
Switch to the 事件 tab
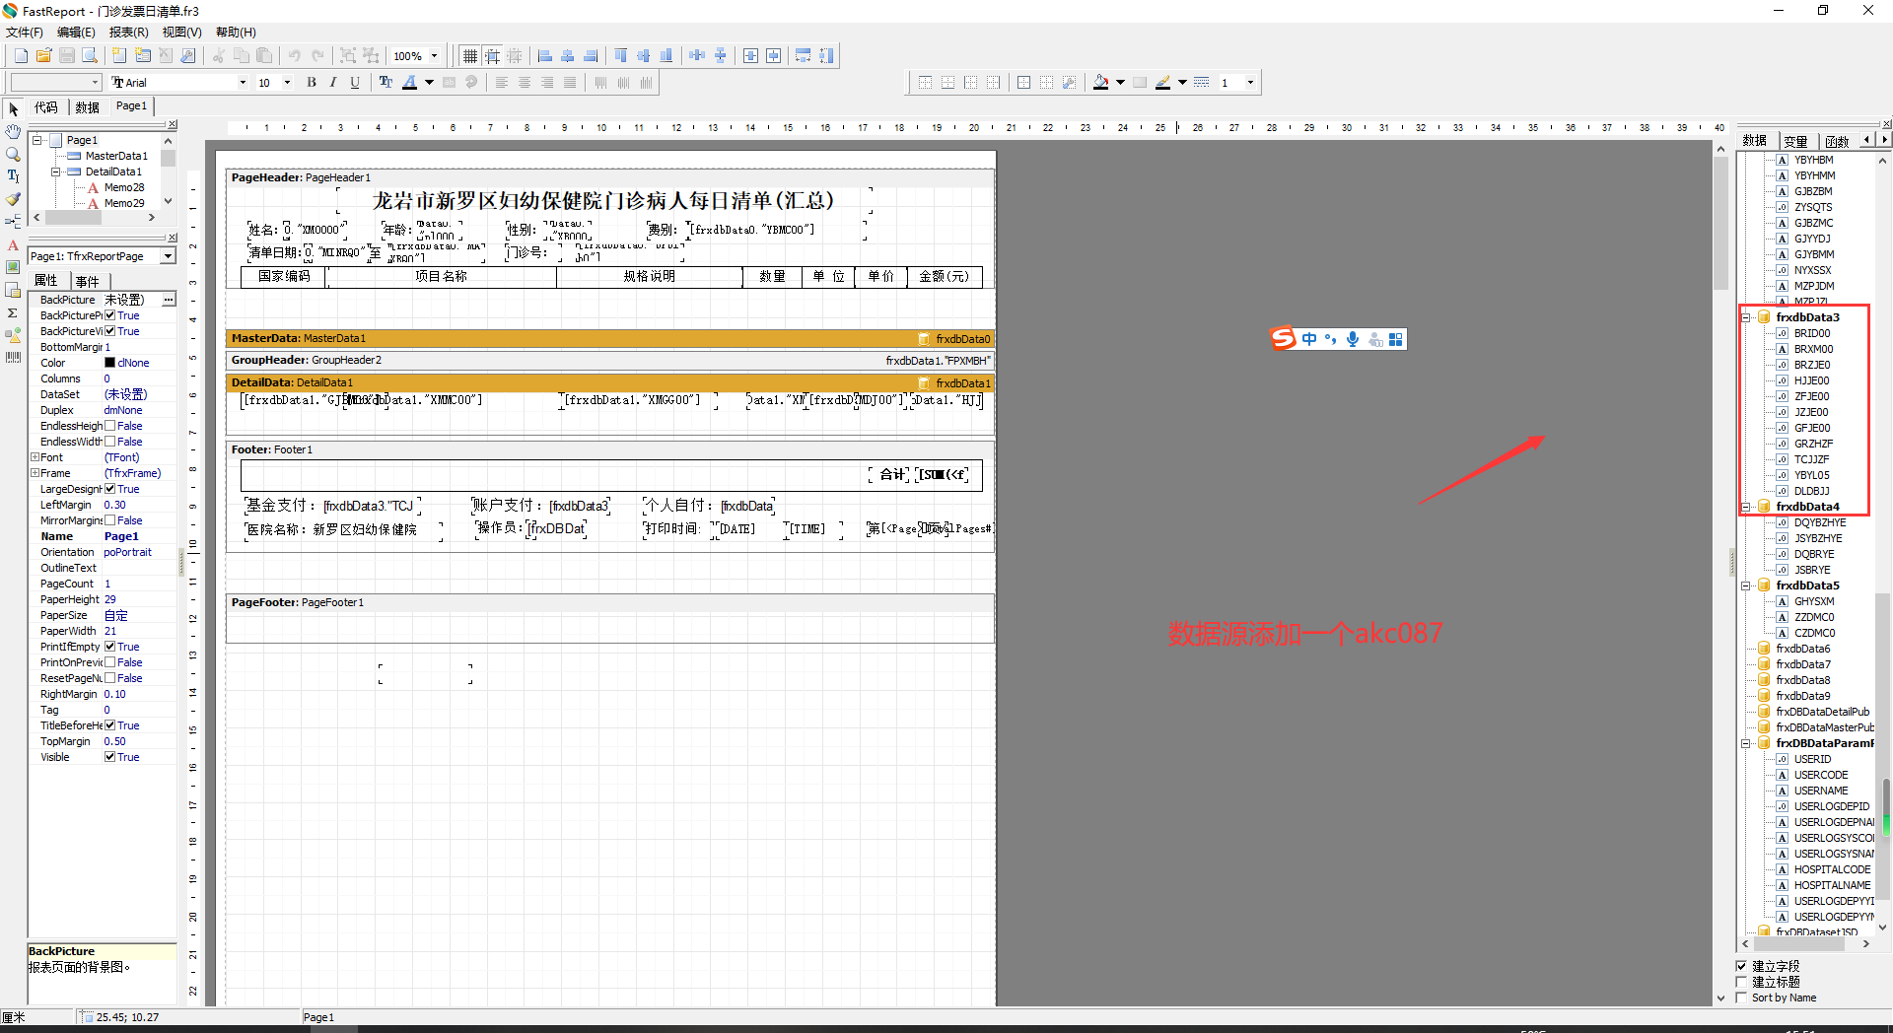(x=88, y=281)
